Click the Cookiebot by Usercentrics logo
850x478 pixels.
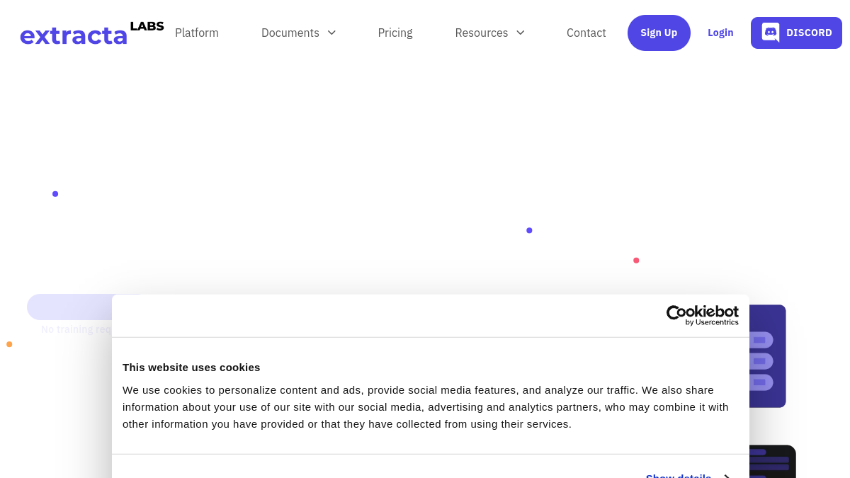point(703,315)
